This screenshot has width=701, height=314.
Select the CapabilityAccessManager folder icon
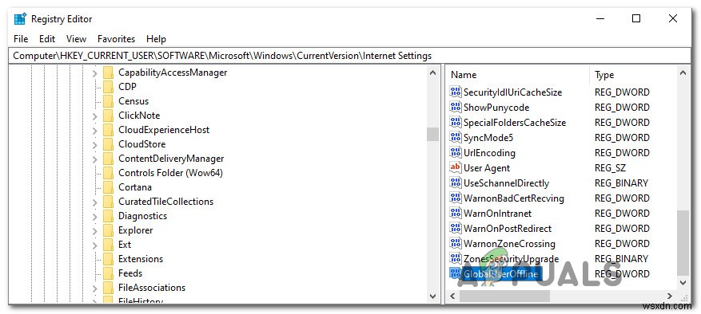108,73
